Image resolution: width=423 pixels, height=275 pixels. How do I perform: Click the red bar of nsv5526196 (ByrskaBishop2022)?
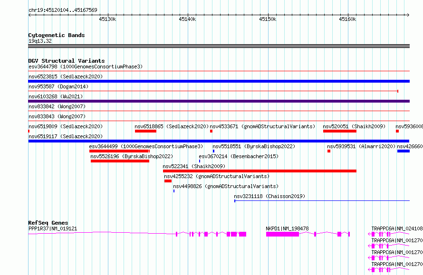120,161
